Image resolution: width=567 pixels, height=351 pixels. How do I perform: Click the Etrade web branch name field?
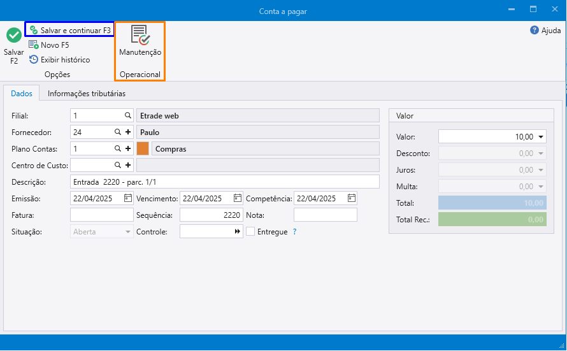pos(258,115)
